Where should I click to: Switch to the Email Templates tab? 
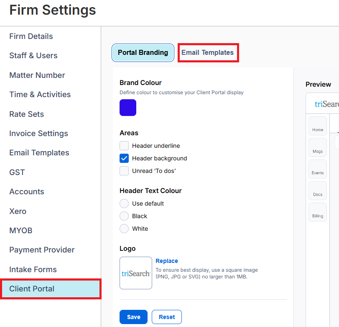(x=208, y=53)
